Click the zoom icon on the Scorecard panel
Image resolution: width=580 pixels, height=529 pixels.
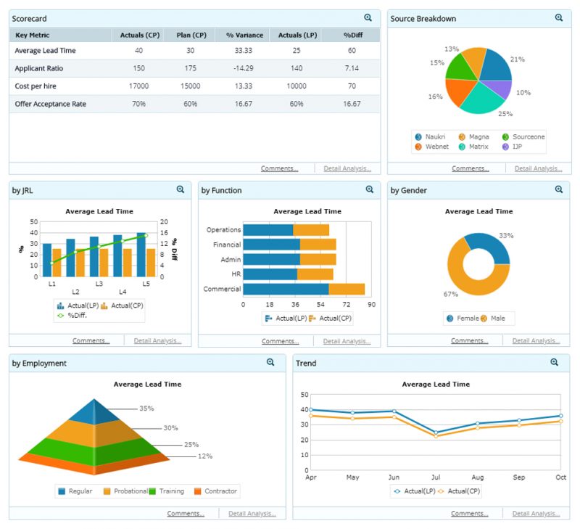pos(368,17)
